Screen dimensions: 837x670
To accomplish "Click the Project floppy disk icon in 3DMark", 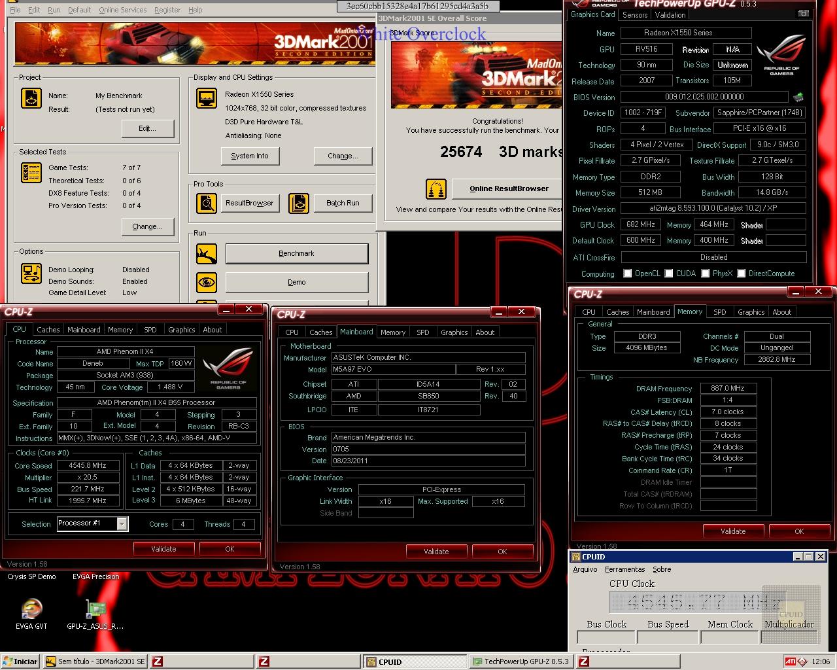I will pos(31,97).
